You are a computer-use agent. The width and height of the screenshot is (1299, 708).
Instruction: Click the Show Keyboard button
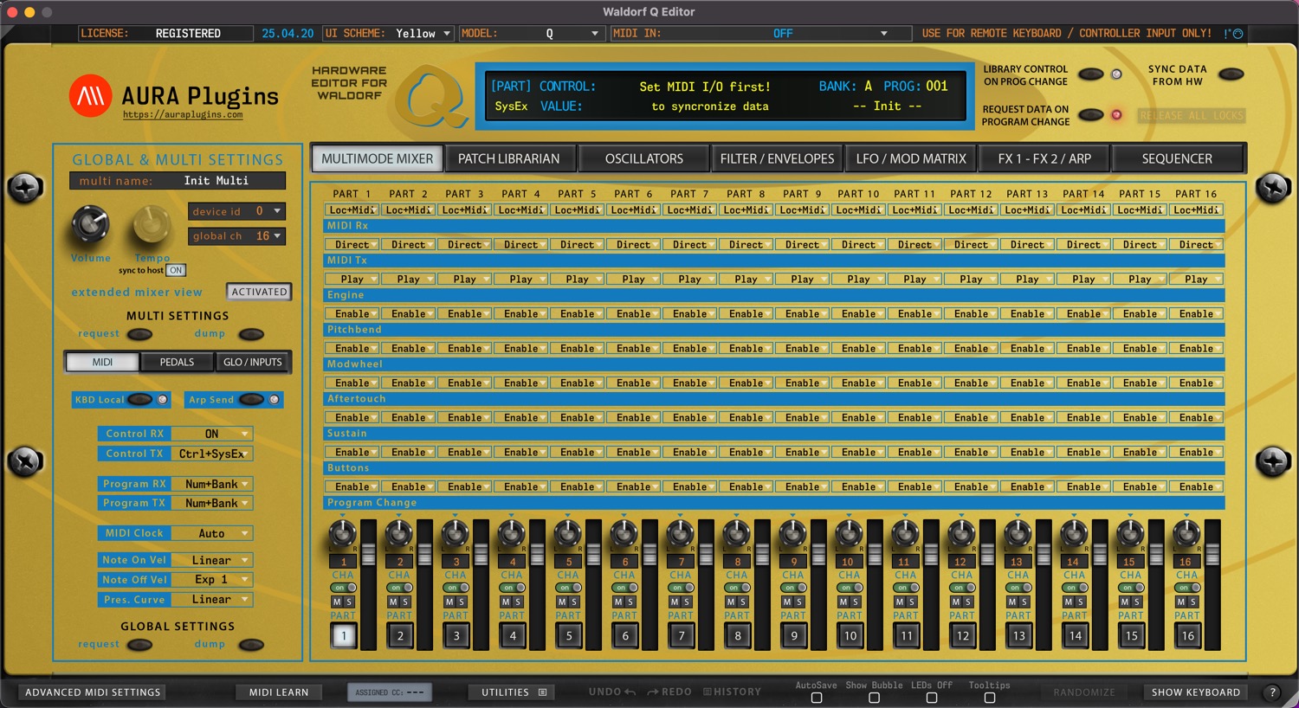click(x=1196, y=692)
